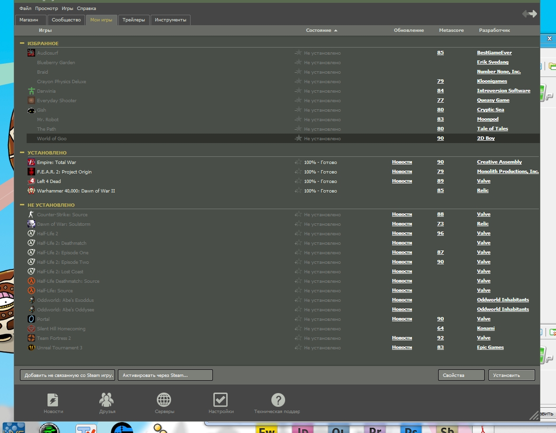The height and width of the screenshot is (433, 556).
Task: Add Half-Life 2 to favorites star
Action: click(x=298, y=233)
